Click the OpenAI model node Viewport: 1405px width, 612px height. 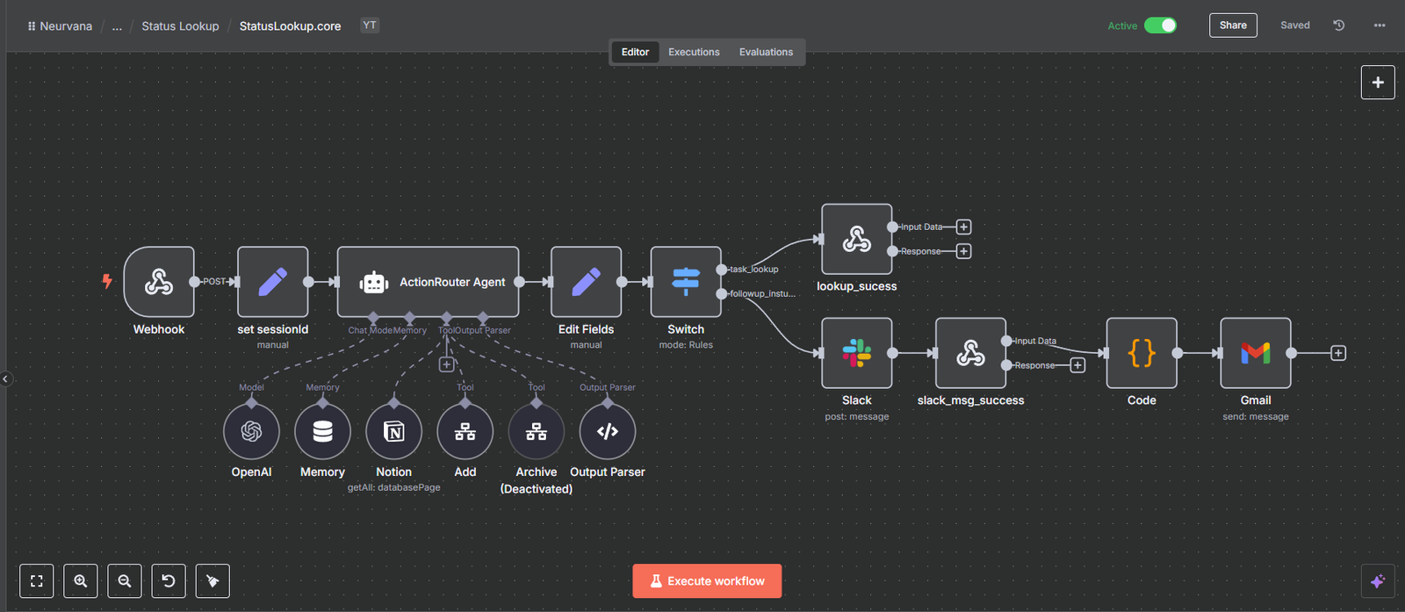click(251, 431)
